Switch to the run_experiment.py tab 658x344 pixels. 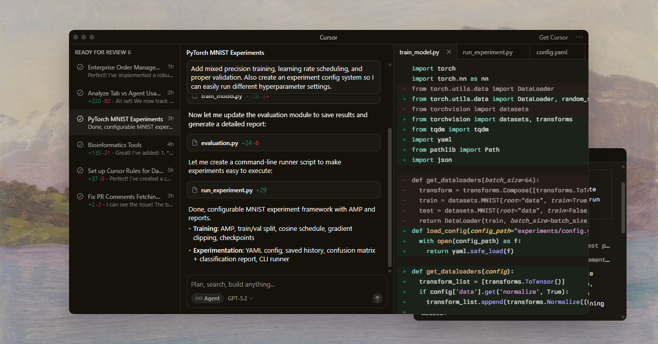tap(488, 52)
